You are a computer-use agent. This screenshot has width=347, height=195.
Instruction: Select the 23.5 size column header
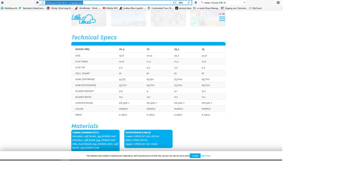(177, 49)
